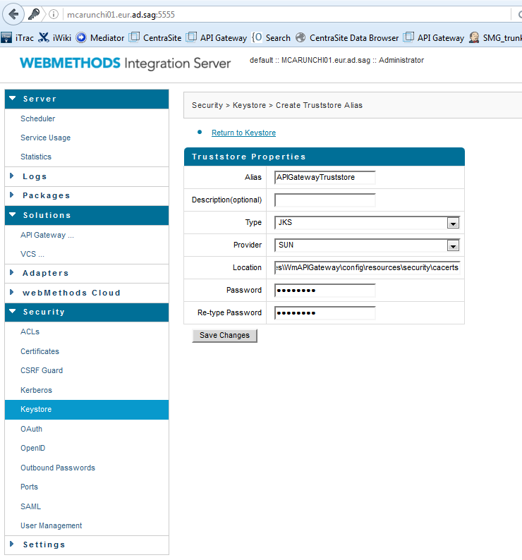Screen dimensions: 522x560
Task: Collapse the Solutions section triangle
Action: pos(13,214)
